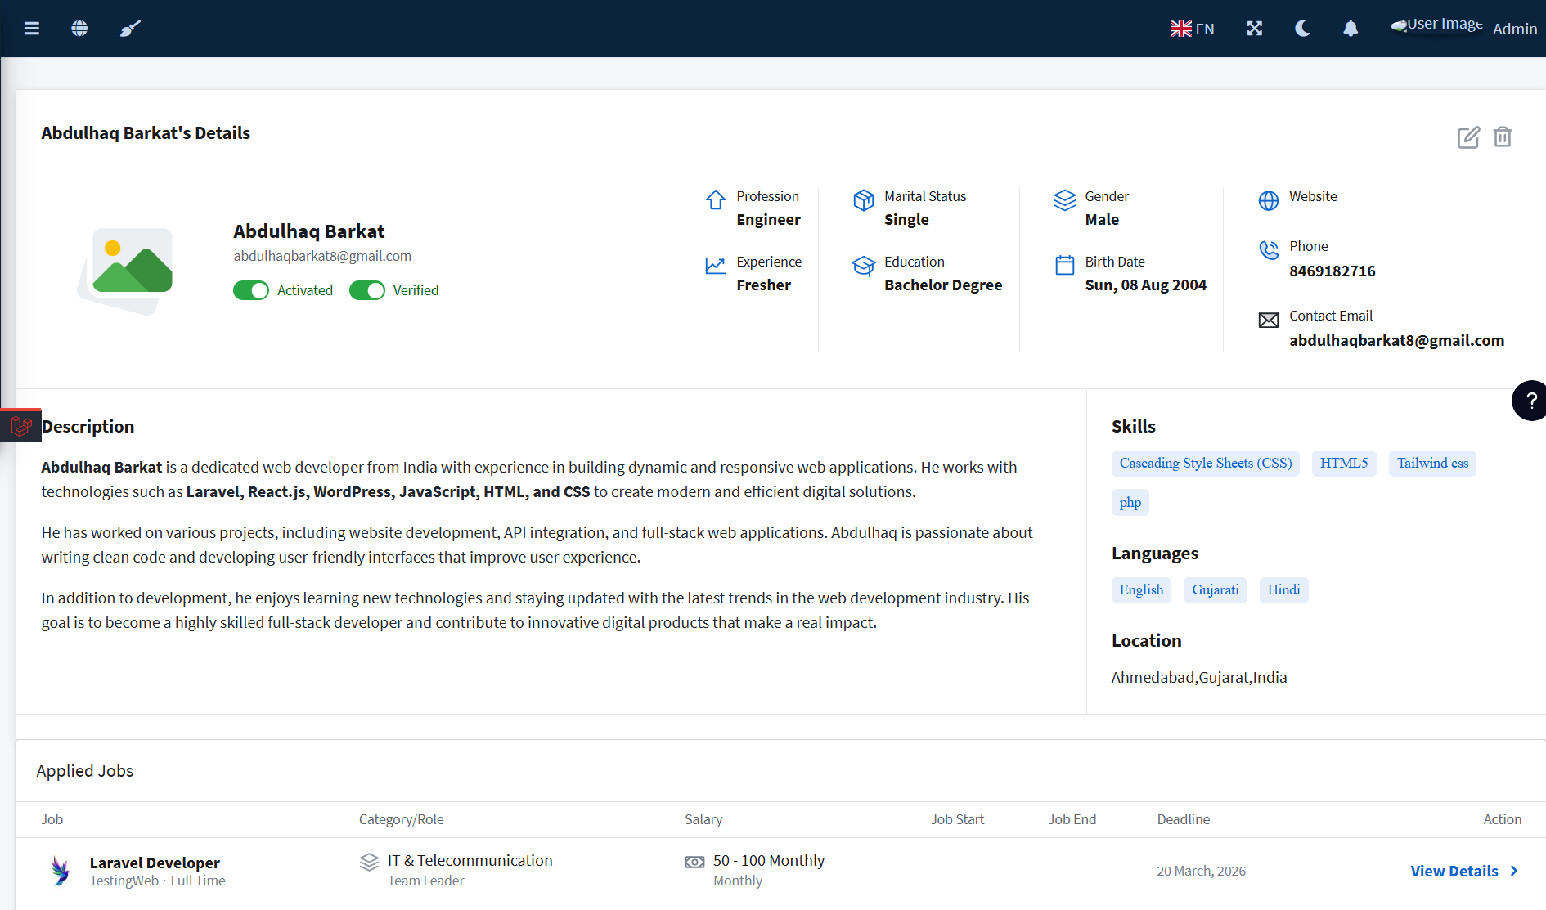Toggle the Activated switch off
This screenshot has height=910, width=1546.
point(251,290)
